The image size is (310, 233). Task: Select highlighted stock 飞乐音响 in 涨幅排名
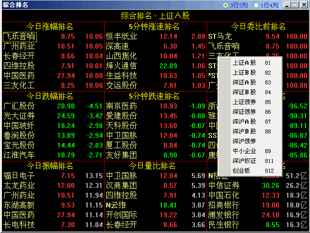tap(20, 37)
